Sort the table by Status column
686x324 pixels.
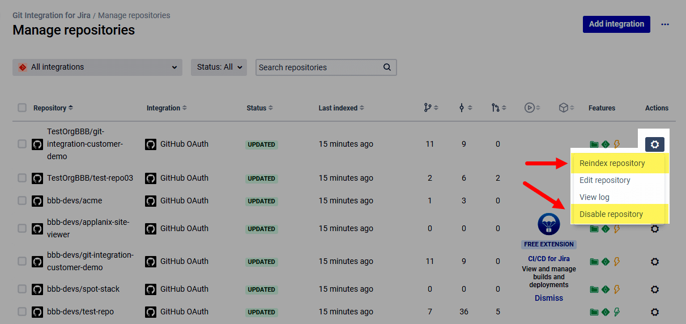pyautogui.click(x=260, y=108)
